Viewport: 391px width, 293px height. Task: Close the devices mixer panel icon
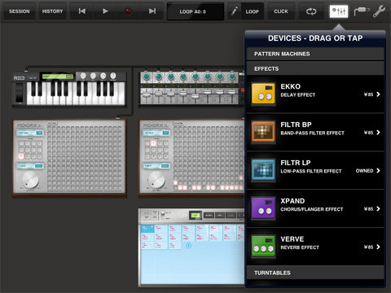(x=339, y=11)
